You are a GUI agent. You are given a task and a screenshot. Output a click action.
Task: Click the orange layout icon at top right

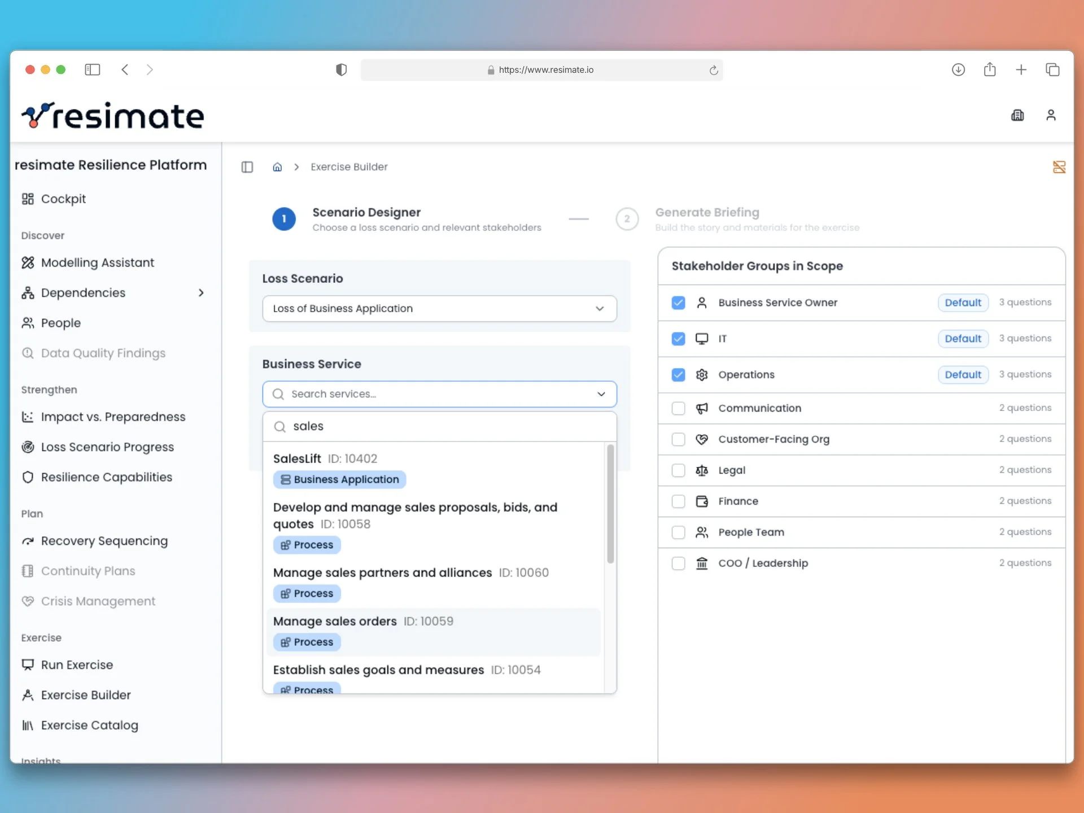(1059, 167)
